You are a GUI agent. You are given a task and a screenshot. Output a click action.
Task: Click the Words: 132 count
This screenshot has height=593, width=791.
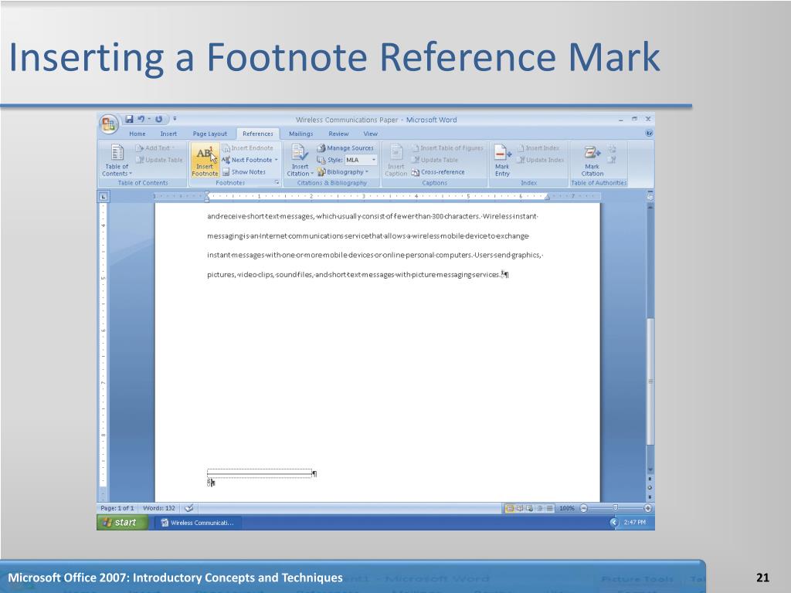coord(159,508)
